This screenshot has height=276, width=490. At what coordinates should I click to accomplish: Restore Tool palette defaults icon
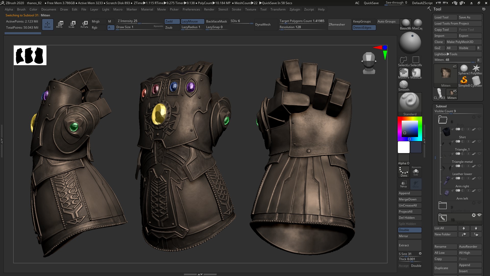(484, 9)
